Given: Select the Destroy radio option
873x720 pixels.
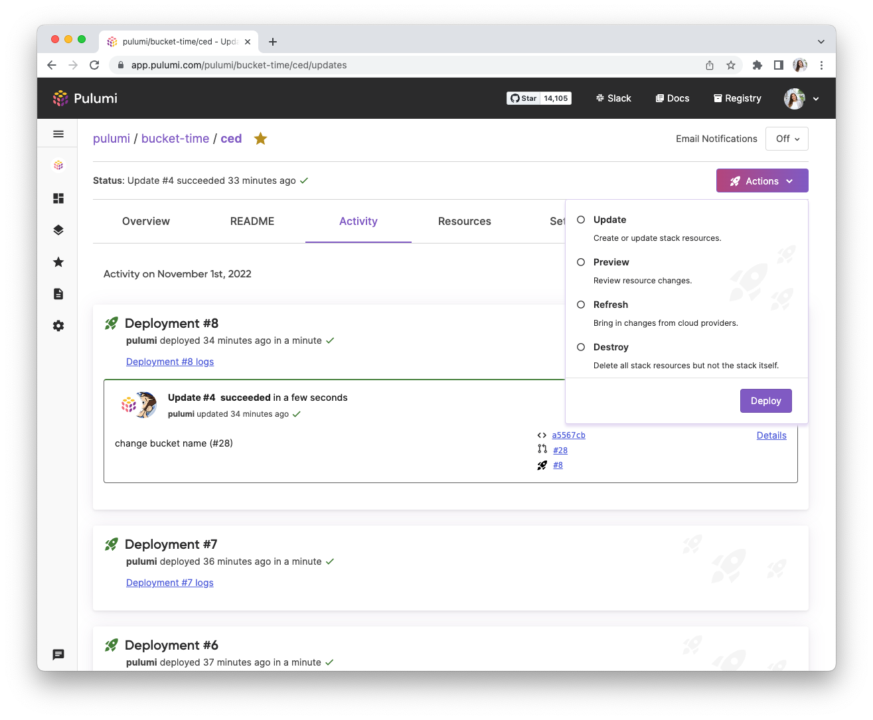Looking at the screenshot, I should [581, 347].
